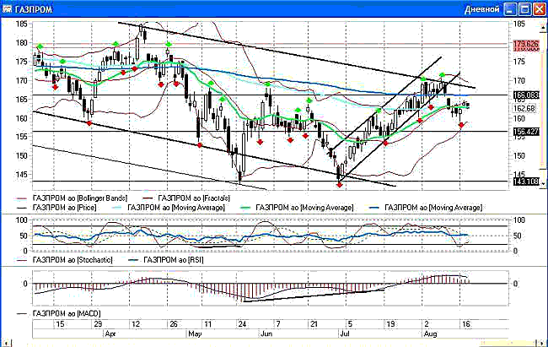The height and width of the screenshot is (347, 548).
Task: Click the horizontal scrollbar left arrow
Action: pyautogui.click(x=6, y=342)
